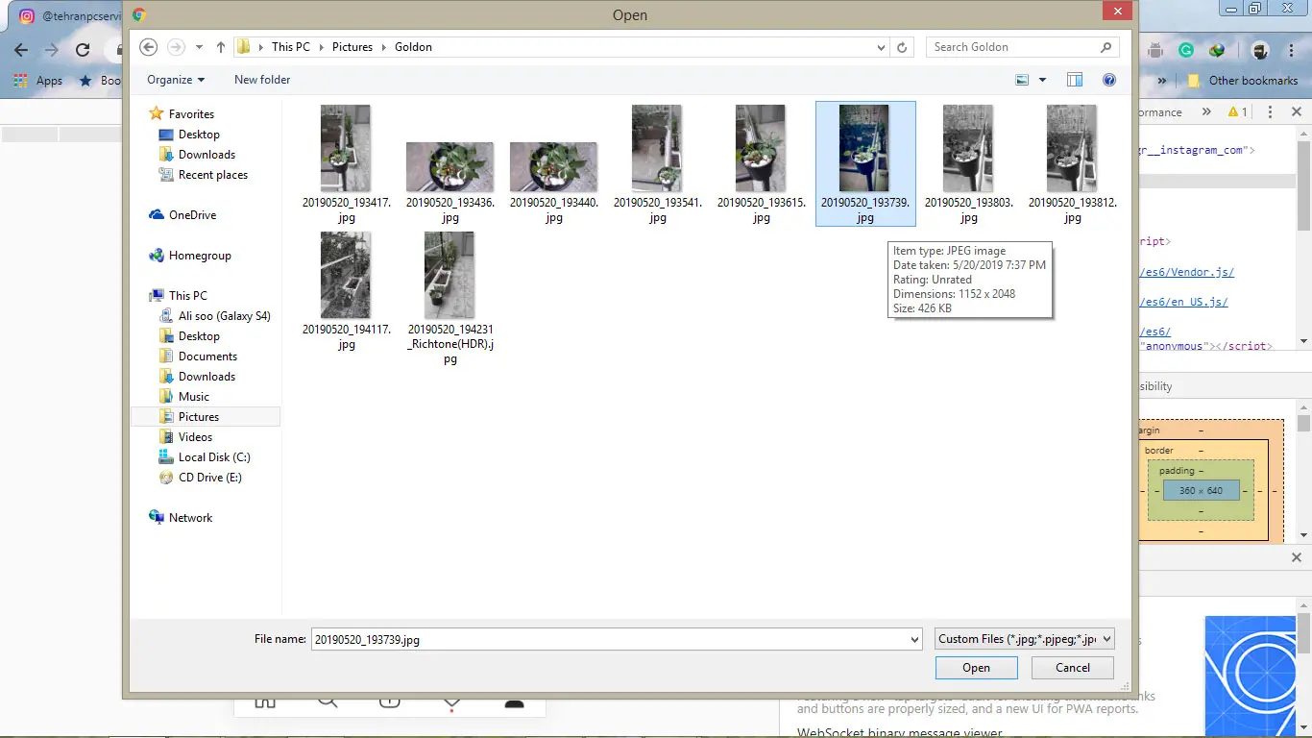Select OneDrive in the navigation pane

[x=192, y=215]
